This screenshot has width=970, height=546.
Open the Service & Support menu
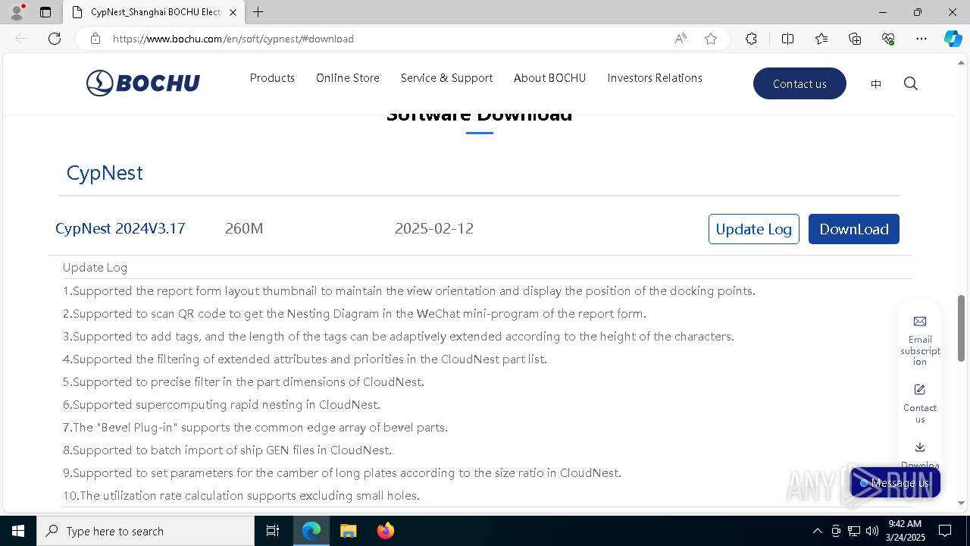pyautogui.click(x=446, y=78)
